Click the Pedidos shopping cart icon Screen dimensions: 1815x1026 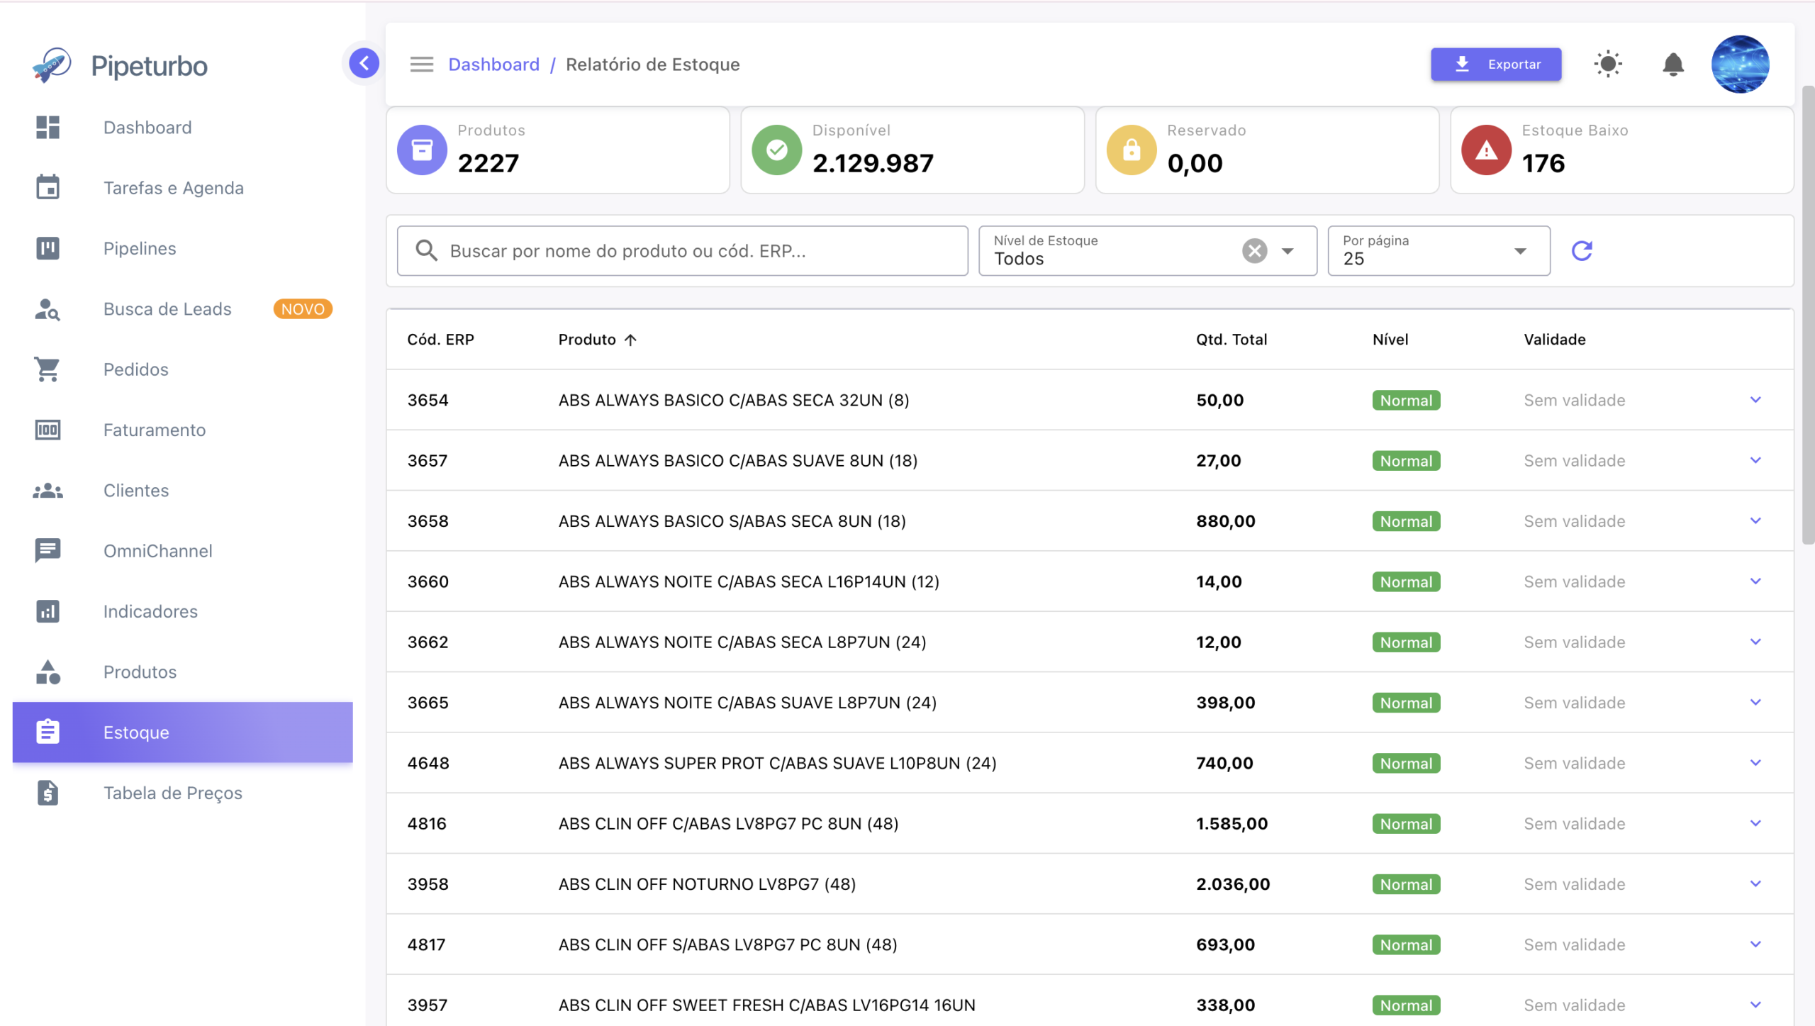48,369
